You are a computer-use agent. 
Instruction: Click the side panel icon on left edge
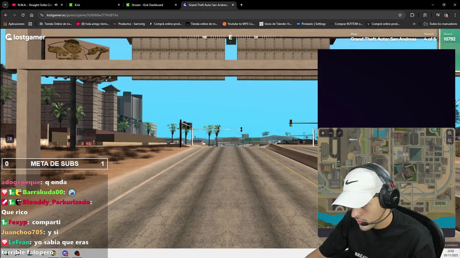pos(10,139)
